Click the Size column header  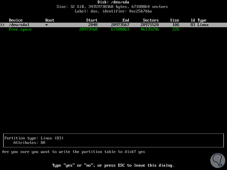point(175,20)
